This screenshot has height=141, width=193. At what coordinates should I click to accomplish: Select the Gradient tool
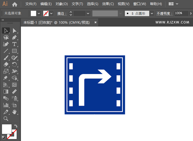pos(6,92)
